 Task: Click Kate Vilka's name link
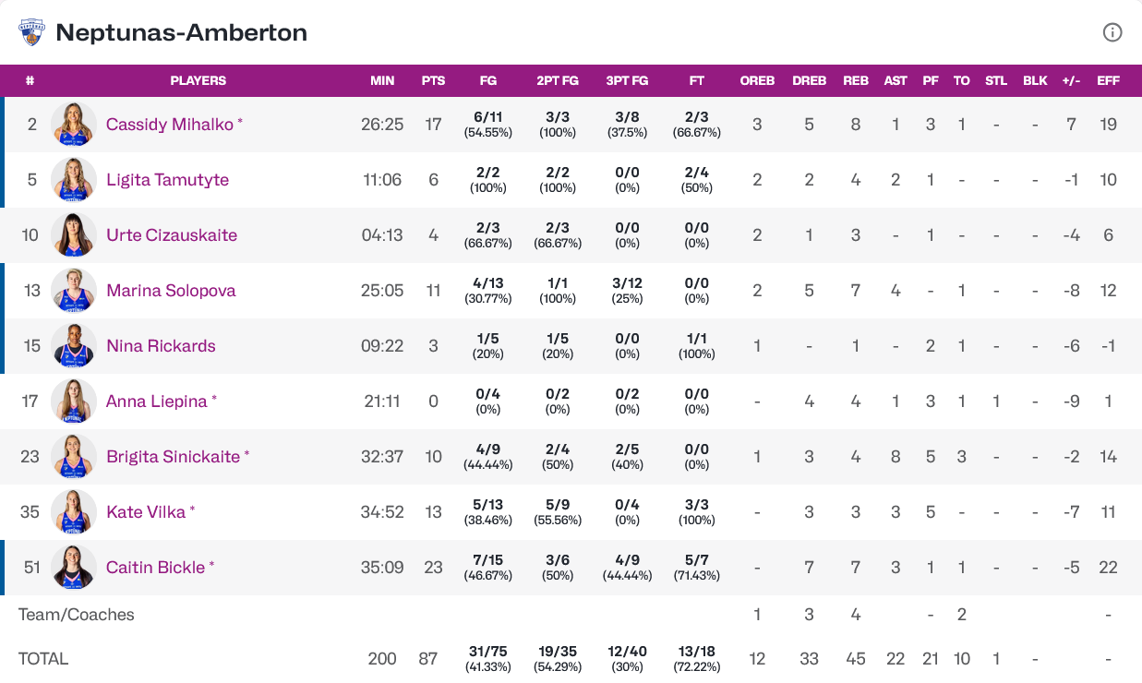[146, 511]
